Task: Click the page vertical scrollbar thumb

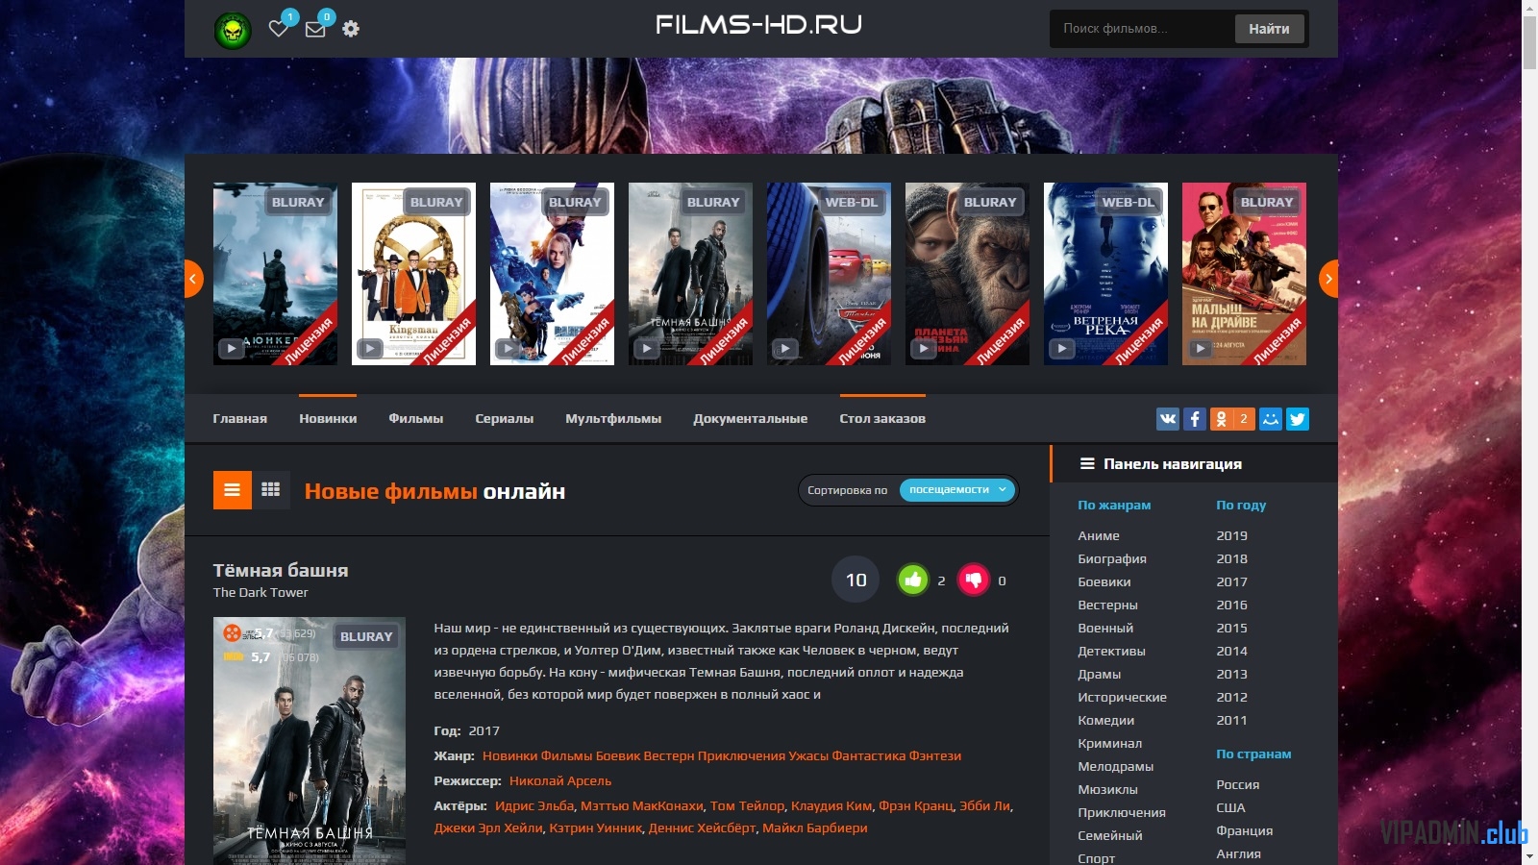Action: coord(1529,43)
